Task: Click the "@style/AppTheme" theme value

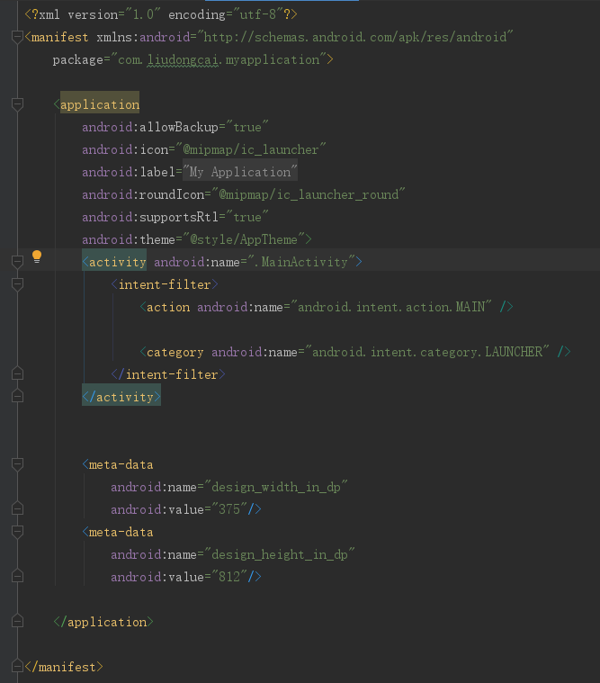Action: (x=244, y=239)
